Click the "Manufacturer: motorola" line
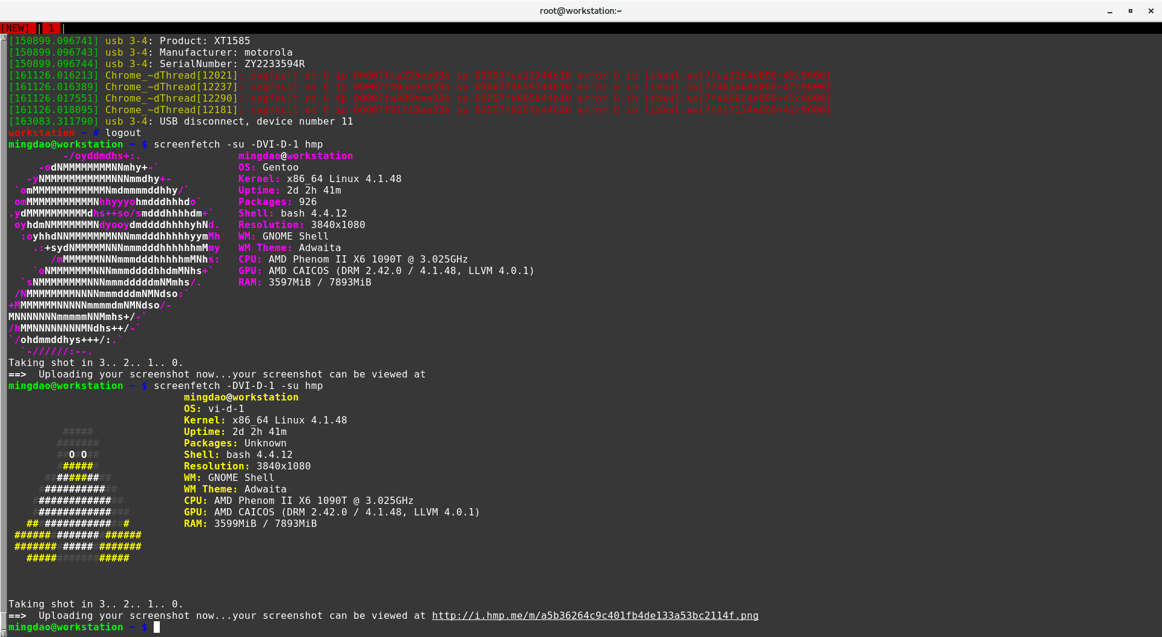The height and width of the screenshot is (637, 1162). pos(226,52)
